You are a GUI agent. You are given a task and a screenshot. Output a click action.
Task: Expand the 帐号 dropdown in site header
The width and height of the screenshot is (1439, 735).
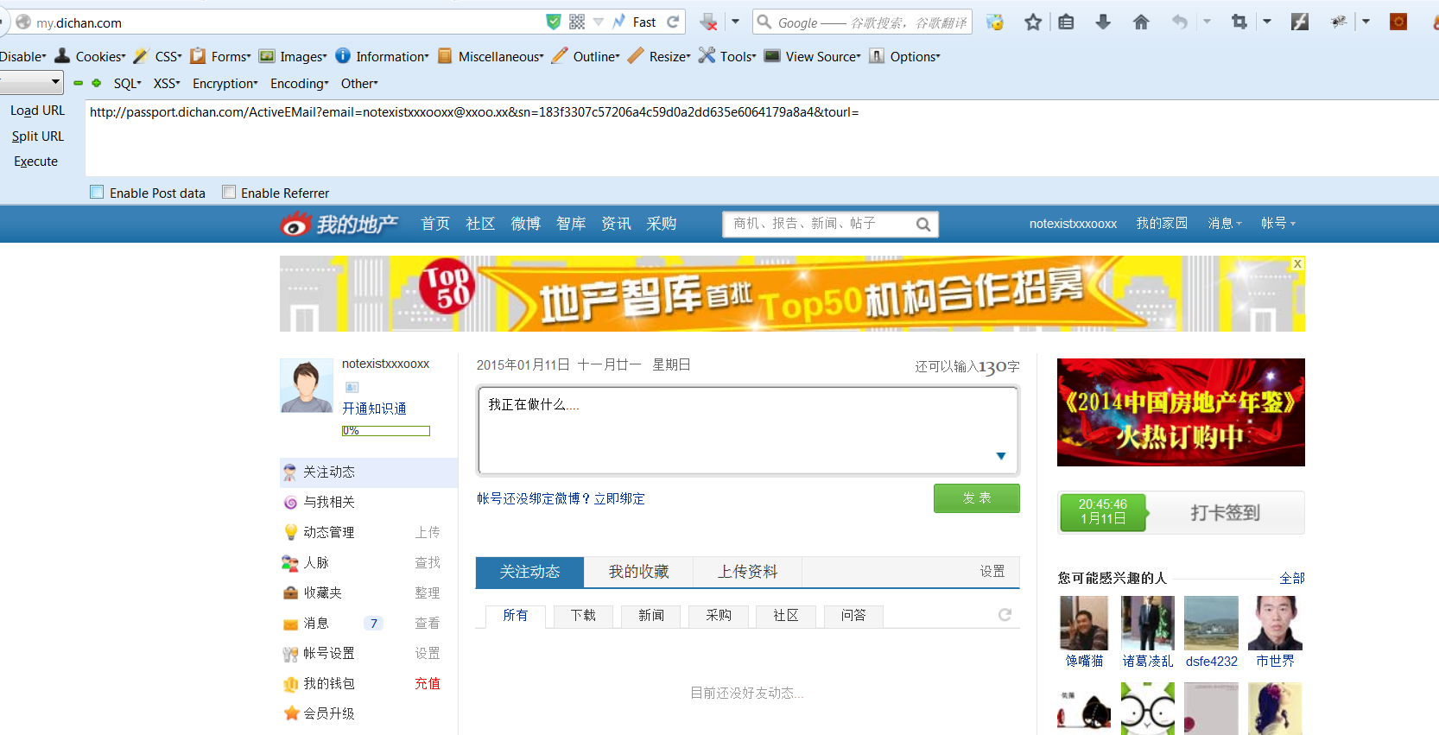(1278, 223)
